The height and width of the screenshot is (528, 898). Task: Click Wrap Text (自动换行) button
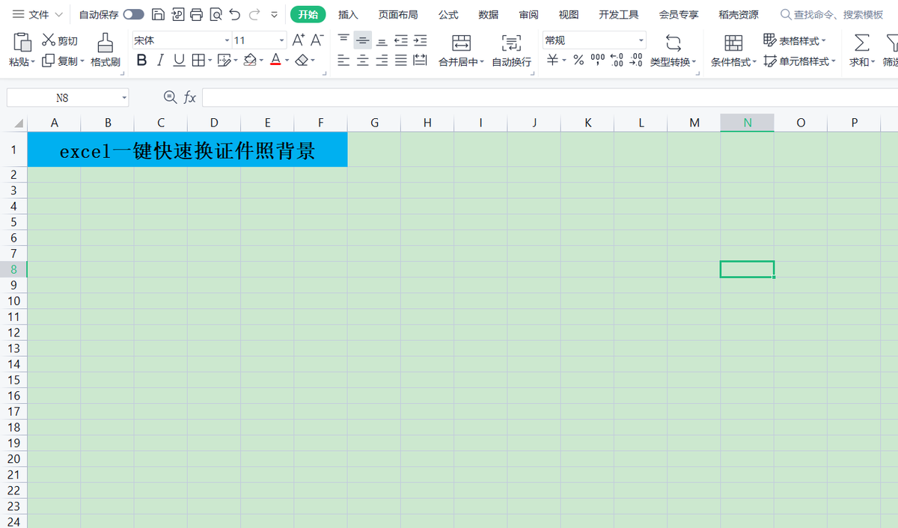[512, 51]
